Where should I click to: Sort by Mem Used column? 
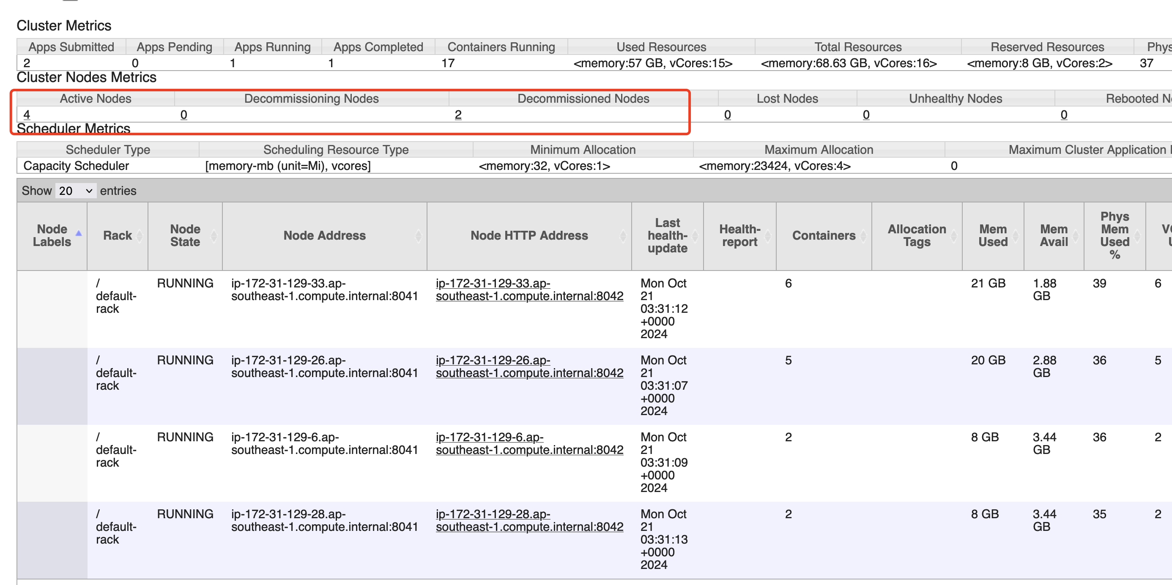(1016, 235)
